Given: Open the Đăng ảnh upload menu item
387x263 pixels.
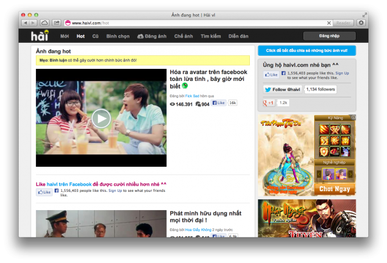Looking at the screenshot, I should pyautogui.click(x=152, y=36).
